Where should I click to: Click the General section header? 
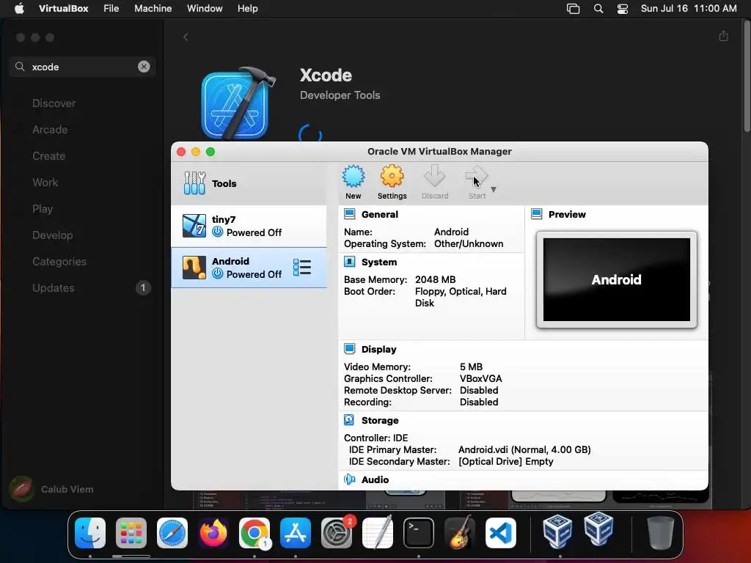[x=380, y=215]
